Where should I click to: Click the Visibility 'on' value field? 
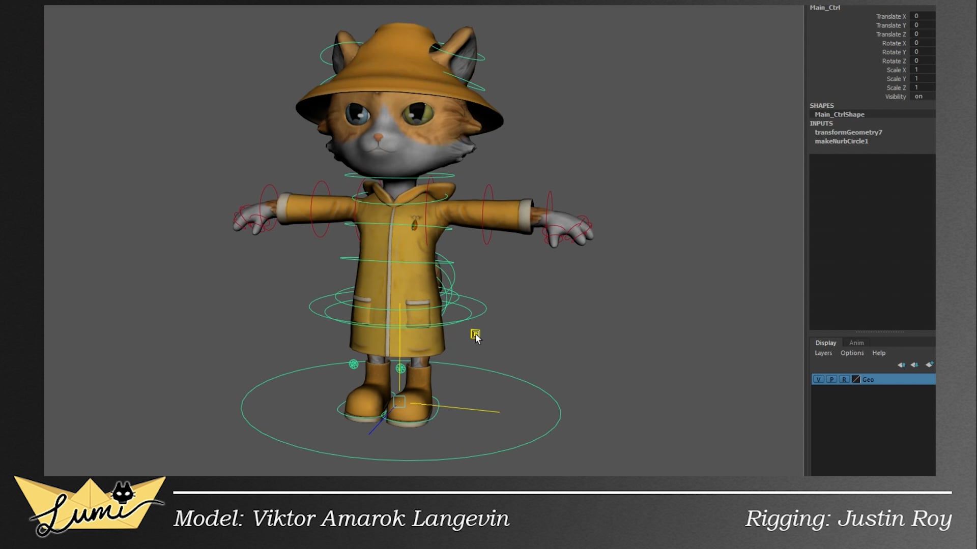point(922,96)
